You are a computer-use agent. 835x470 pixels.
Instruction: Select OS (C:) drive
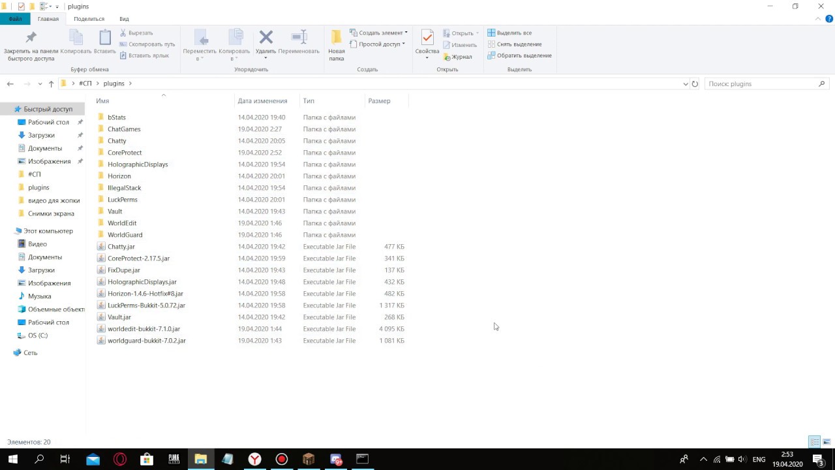point(37,336)
